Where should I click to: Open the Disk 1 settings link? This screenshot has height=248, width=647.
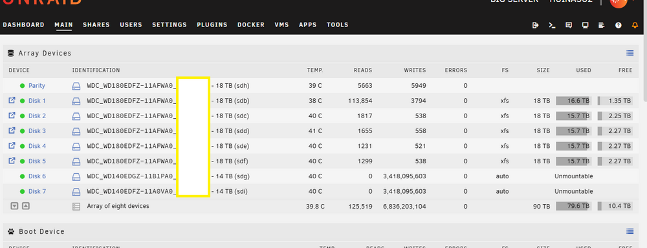point(37,101)
